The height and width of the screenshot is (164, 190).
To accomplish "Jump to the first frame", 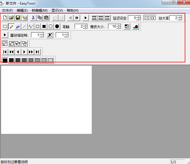I will point(5,52).
